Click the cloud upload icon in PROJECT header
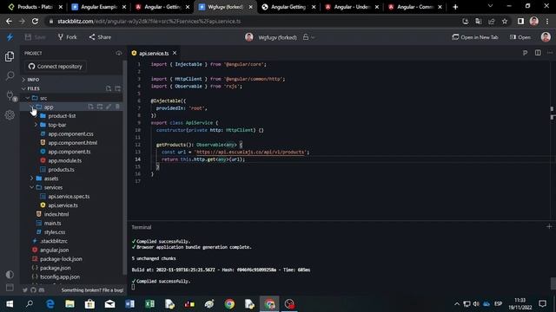 pyautogui.click(x=118, y=53)
